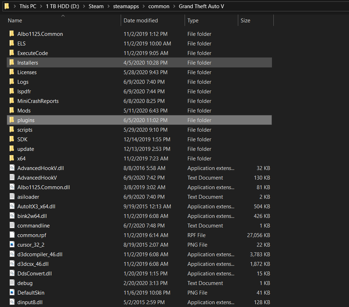Image resolution: width=349 pixels, height=307 pixels.
Task: Expand the chevron after 1 TB HDD (D:)
Action: click(x=84, y=6)
